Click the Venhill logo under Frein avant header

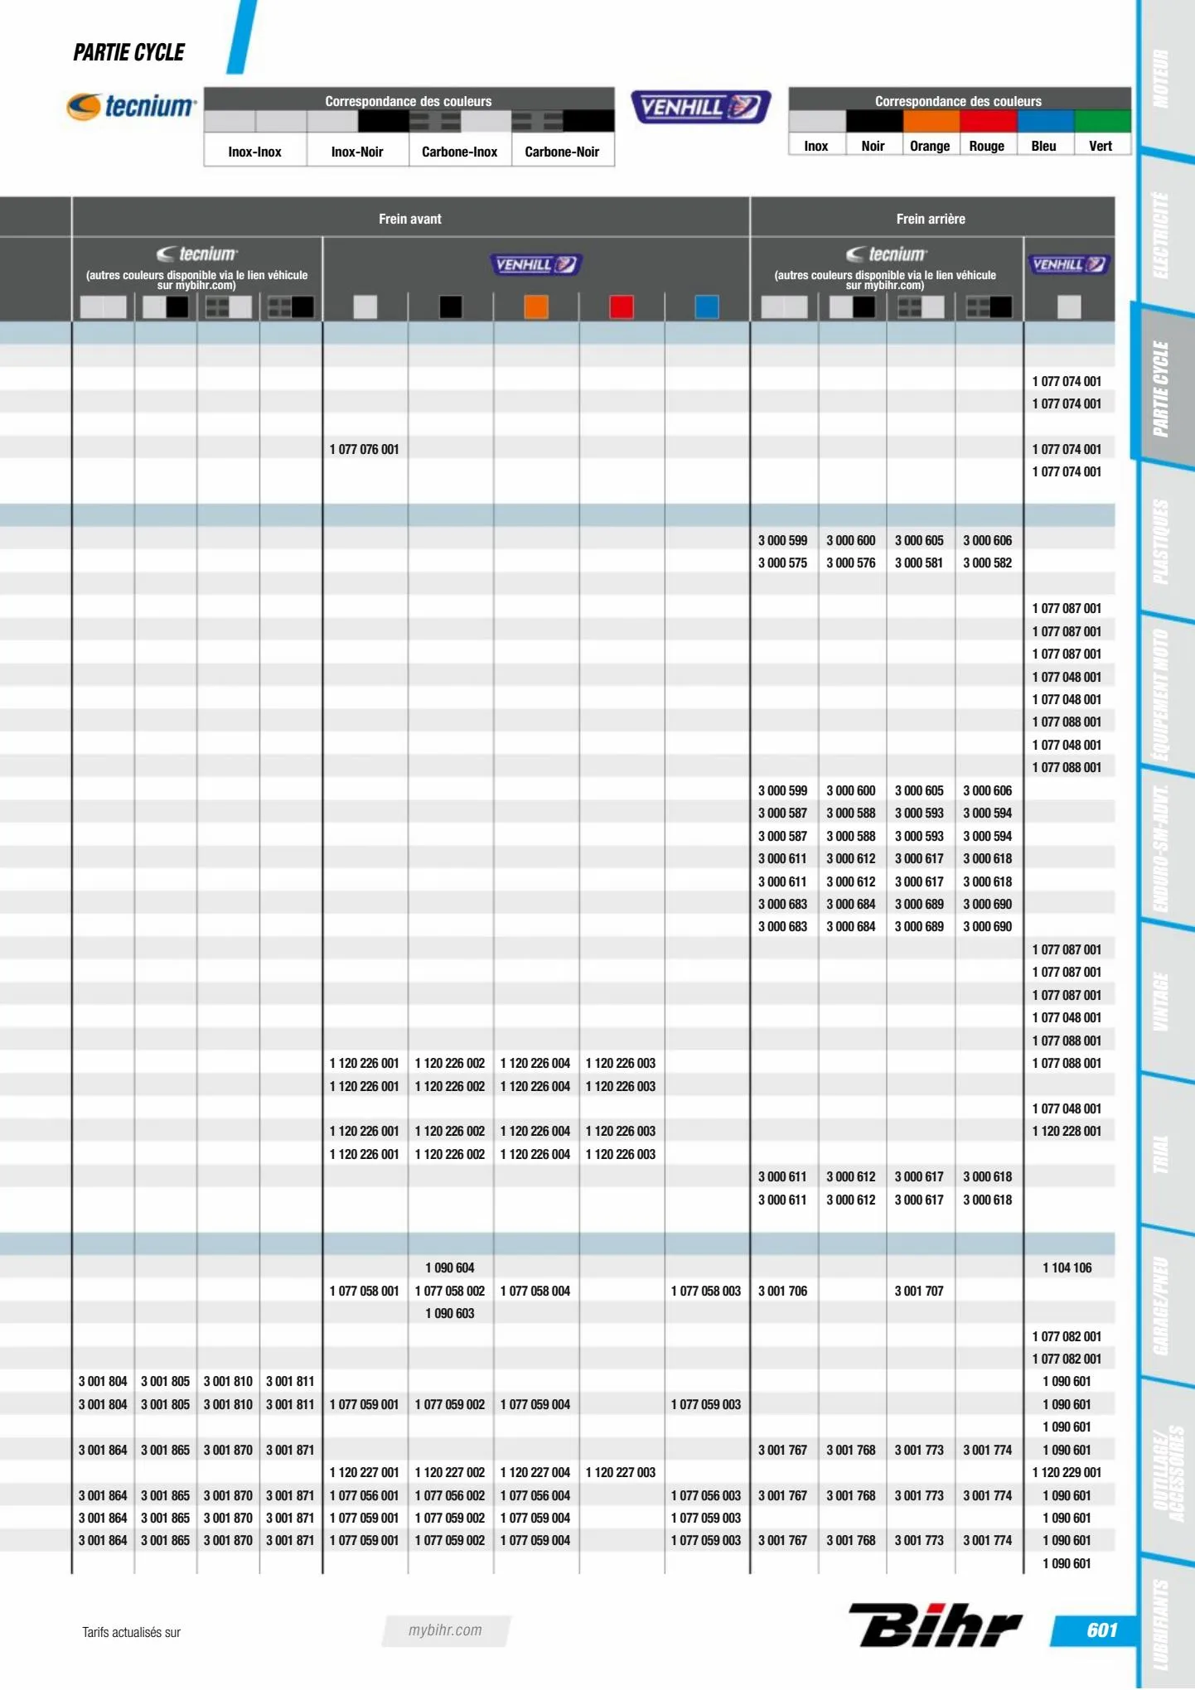pos(536,264)
